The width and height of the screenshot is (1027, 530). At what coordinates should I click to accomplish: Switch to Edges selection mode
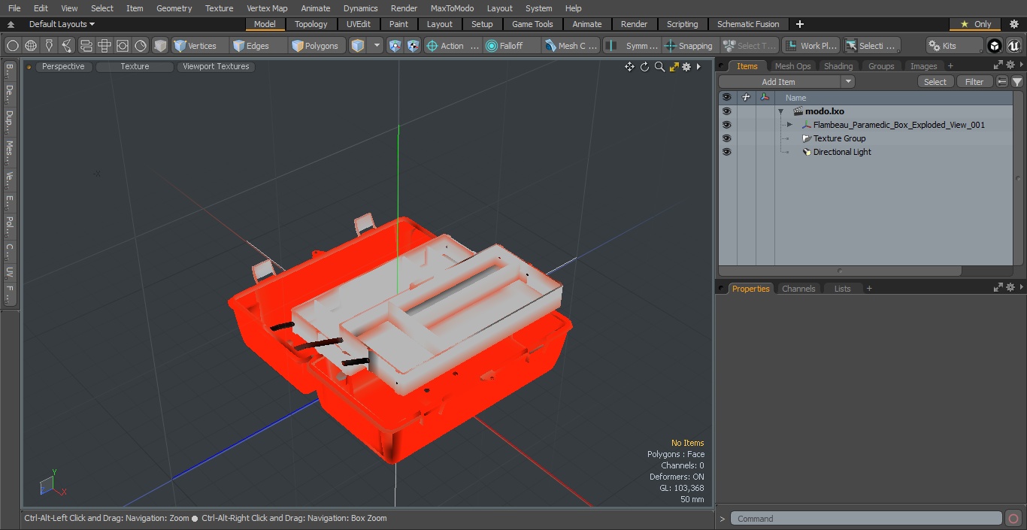click(x=257, y=46)
